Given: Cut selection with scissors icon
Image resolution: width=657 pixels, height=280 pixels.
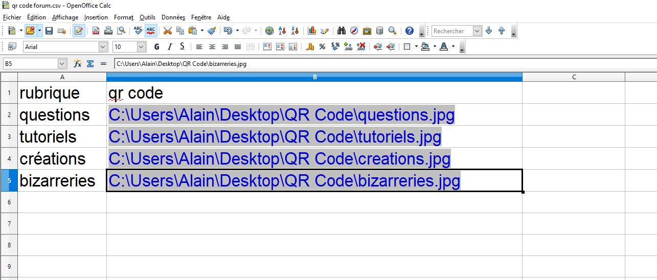Looking at the screenshot, I should click(168, 31).
